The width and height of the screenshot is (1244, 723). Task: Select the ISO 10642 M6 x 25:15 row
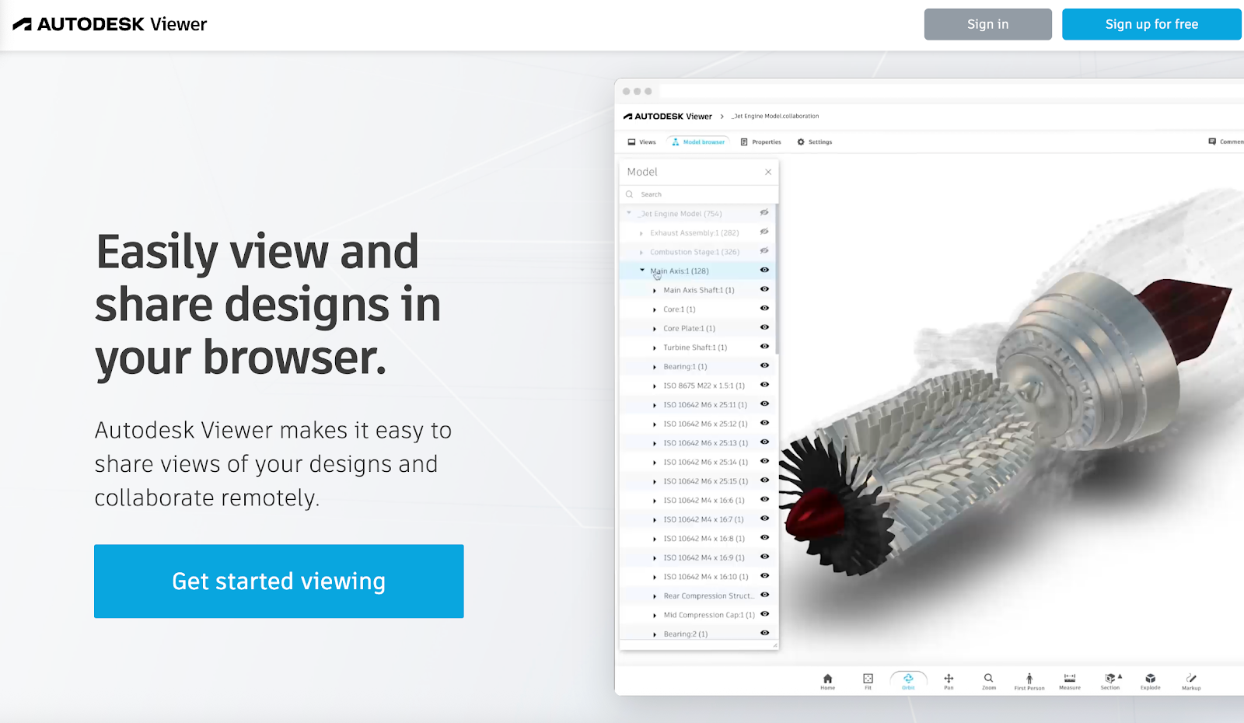point(697,480)
